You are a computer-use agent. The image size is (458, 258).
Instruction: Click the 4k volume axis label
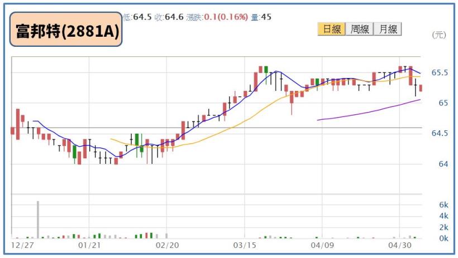click(443, 216)
